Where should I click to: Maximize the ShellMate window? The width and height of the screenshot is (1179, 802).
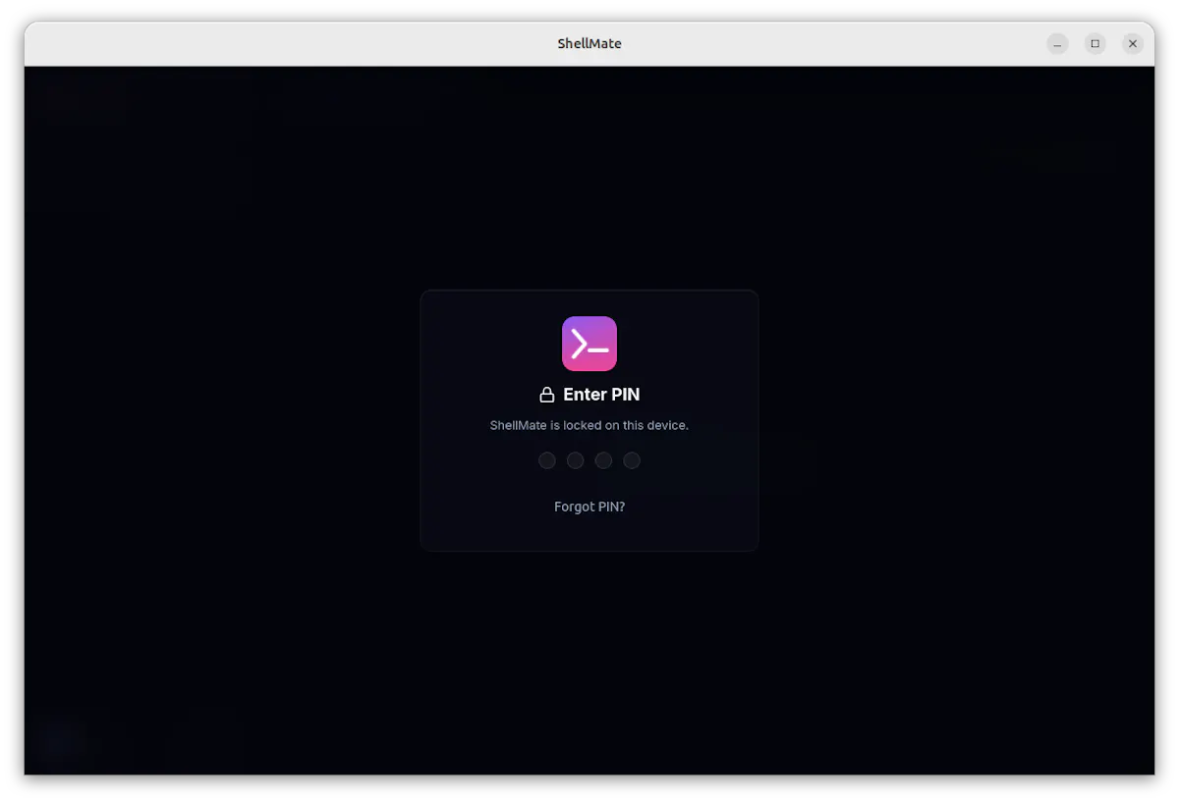pos(1095,43)
